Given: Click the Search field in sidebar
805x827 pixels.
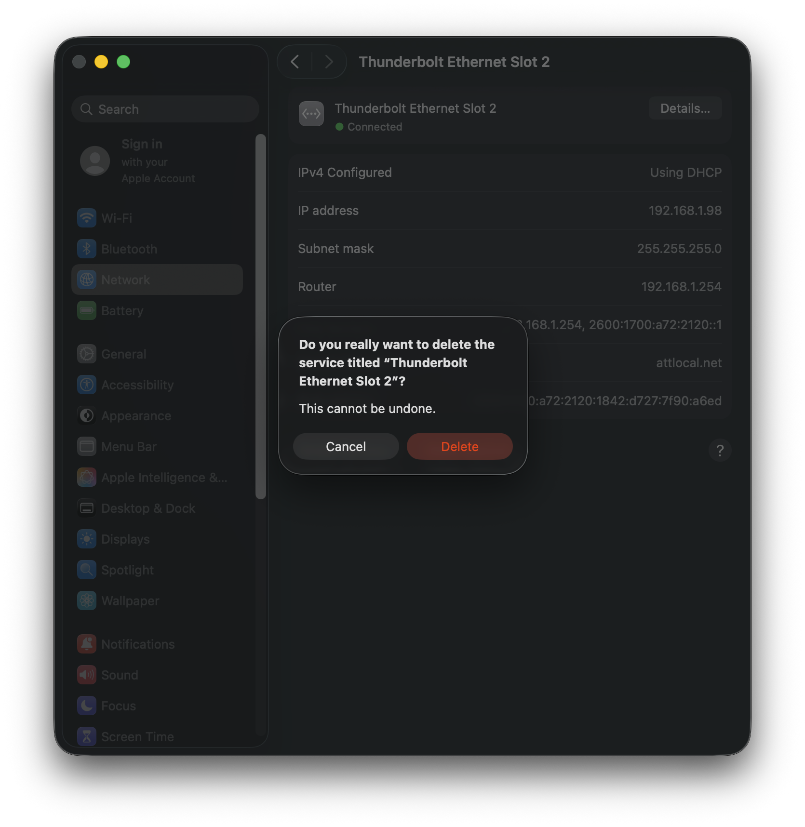Looking at the screenshot, I should click(165, 109).
